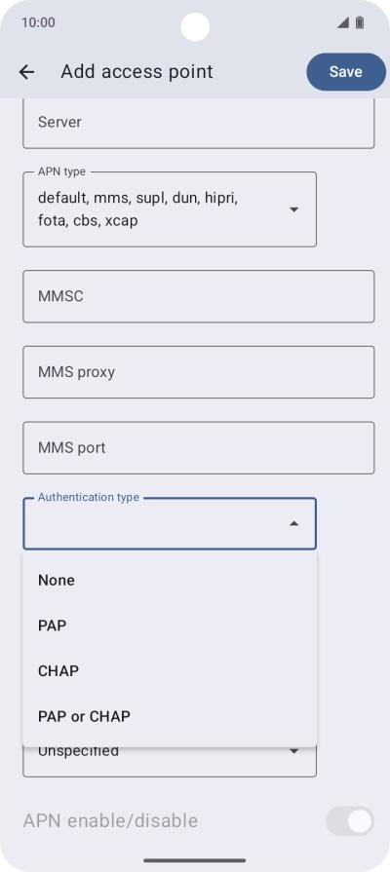This screenshot has width=390, height=872.
Task: Tap the cellular signal status icon
Action: click(343, 22)
